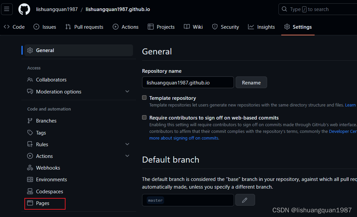Click the Tags icon in sidebar
Image resolution: width=357 pixels, height=217 pixels.
[30, 133]
